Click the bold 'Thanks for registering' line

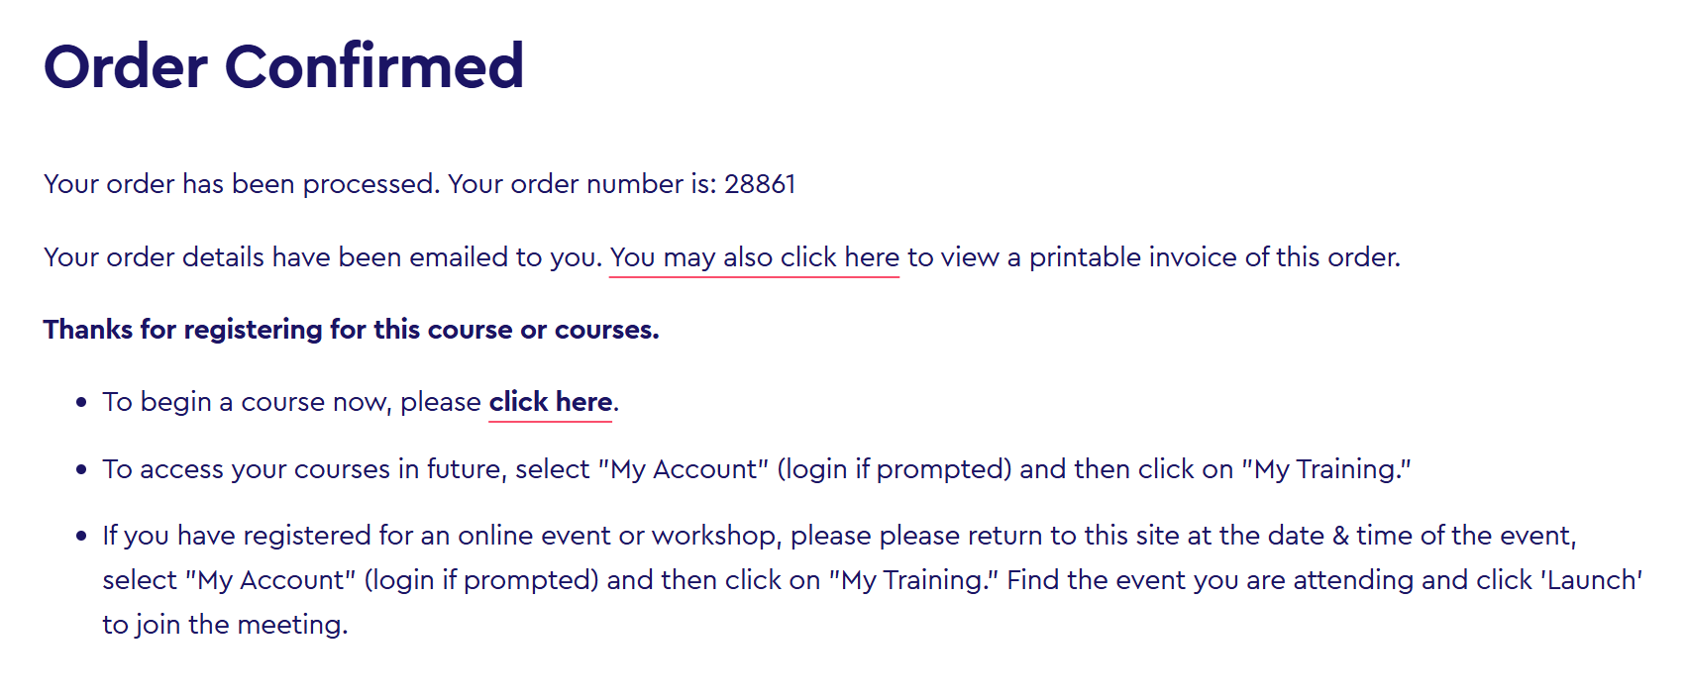(x=351, y=330)
